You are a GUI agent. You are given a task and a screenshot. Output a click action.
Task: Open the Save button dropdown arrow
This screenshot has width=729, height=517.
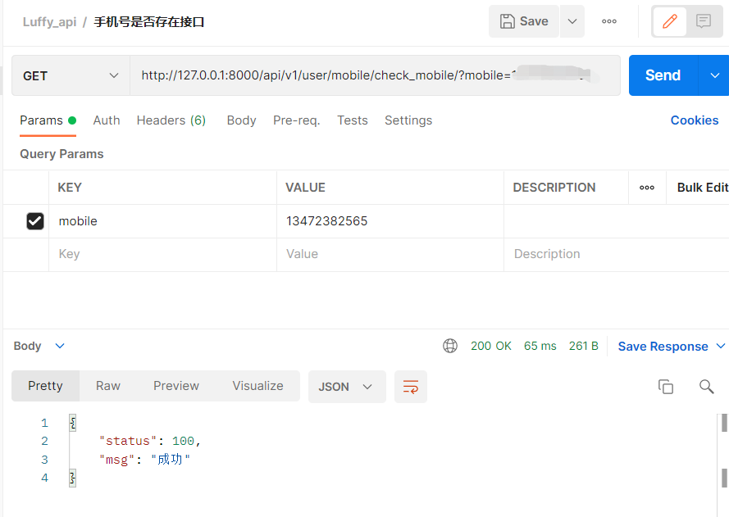[x=572, y=21]
